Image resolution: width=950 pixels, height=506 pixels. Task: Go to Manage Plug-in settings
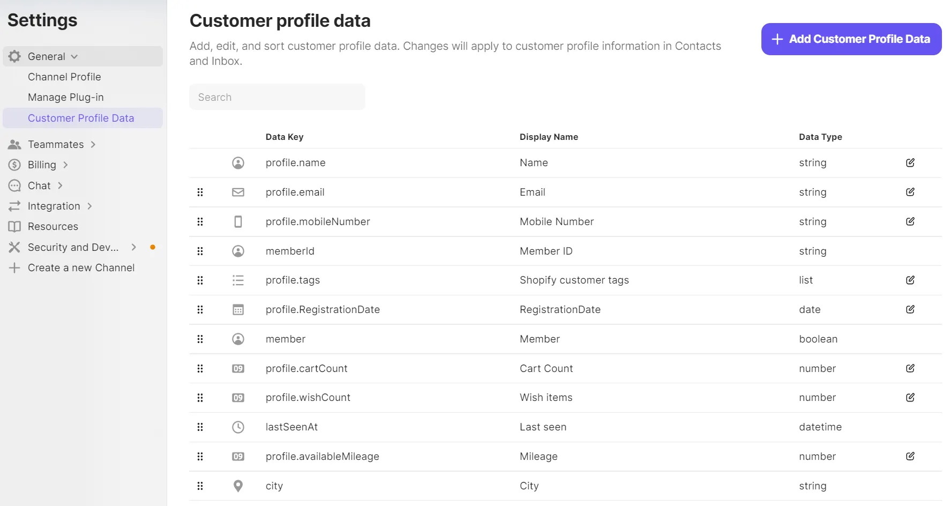tap(66, 98)
